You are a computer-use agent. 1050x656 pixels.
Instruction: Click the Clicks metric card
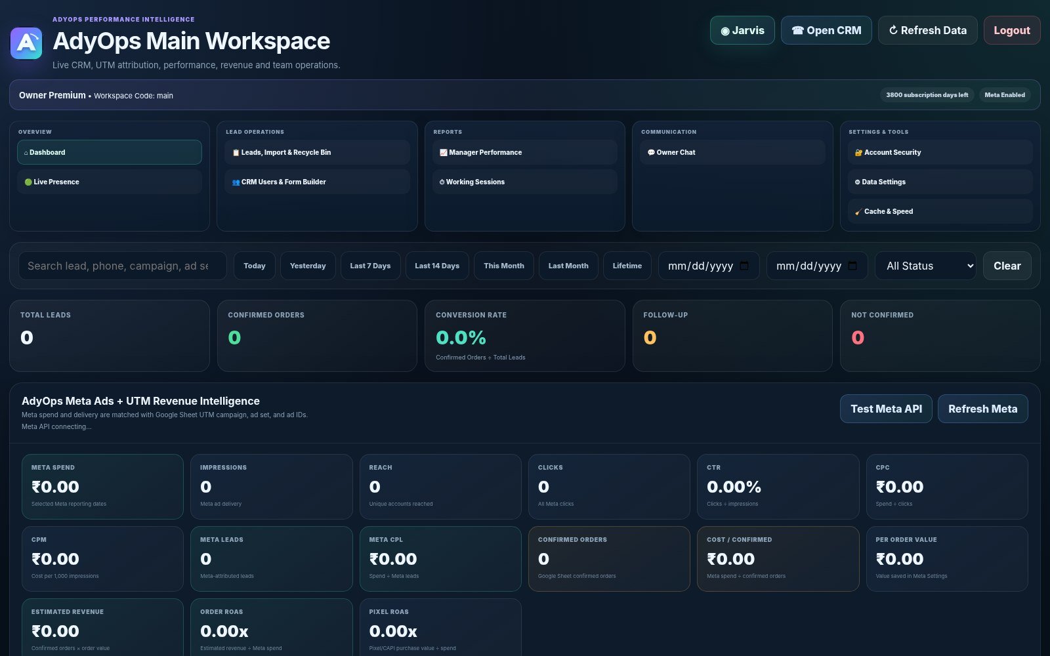(609, 487)
